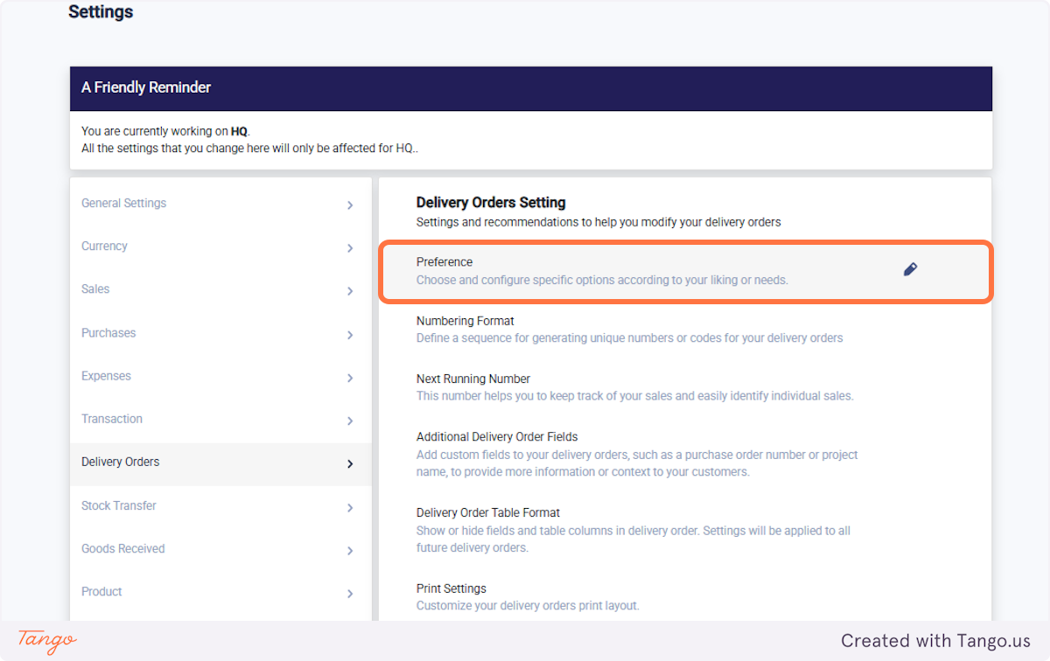Open Product settings category
This screenshot has width=1050, height=661.
tap(220, 592)
